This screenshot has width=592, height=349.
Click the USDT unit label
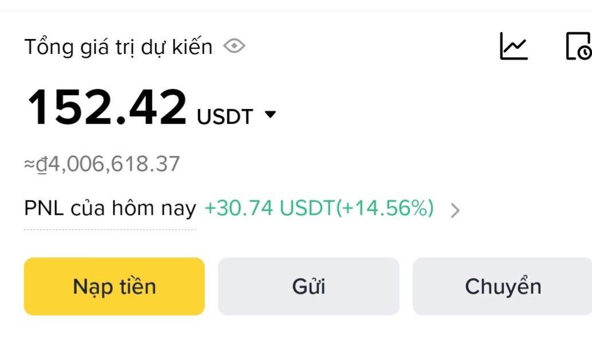pos(224,116)
